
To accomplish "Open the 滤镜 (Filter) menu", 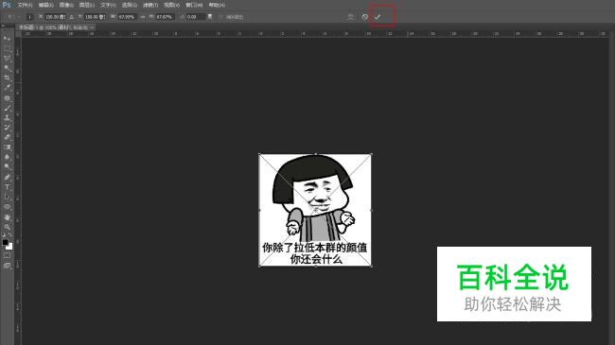I will pyautogui.click(x=150, y=5).
